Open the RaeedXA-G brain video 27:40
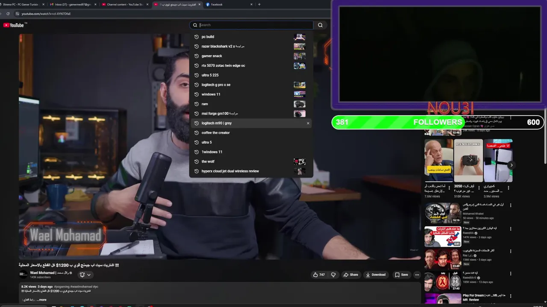This screenshot has height=307, width=547. coord(442,281)
